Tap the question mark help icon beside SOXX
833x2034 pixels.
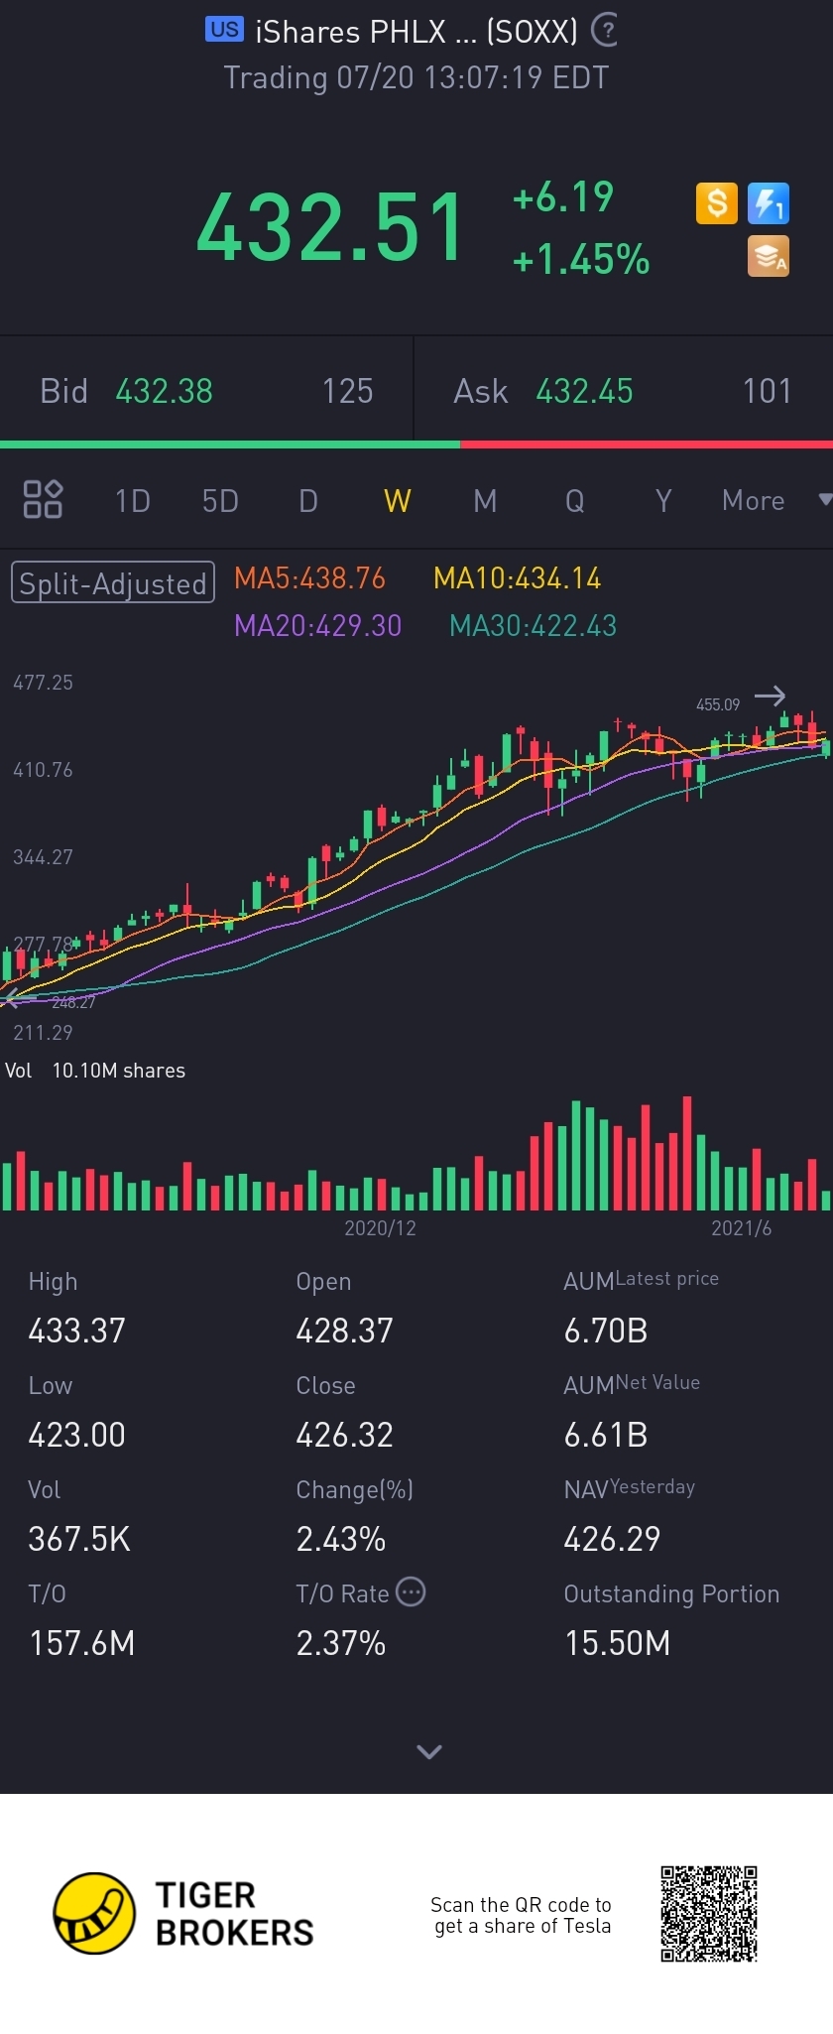pyautogui.click(x=604, y=30)
